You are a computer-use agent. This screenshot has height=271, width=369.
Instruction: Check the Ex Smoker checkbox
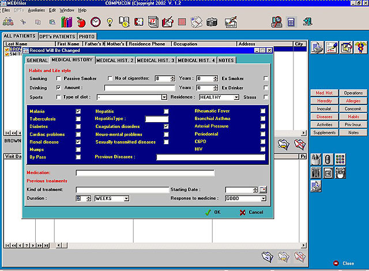pyautogui.click(x=266, y=78)
